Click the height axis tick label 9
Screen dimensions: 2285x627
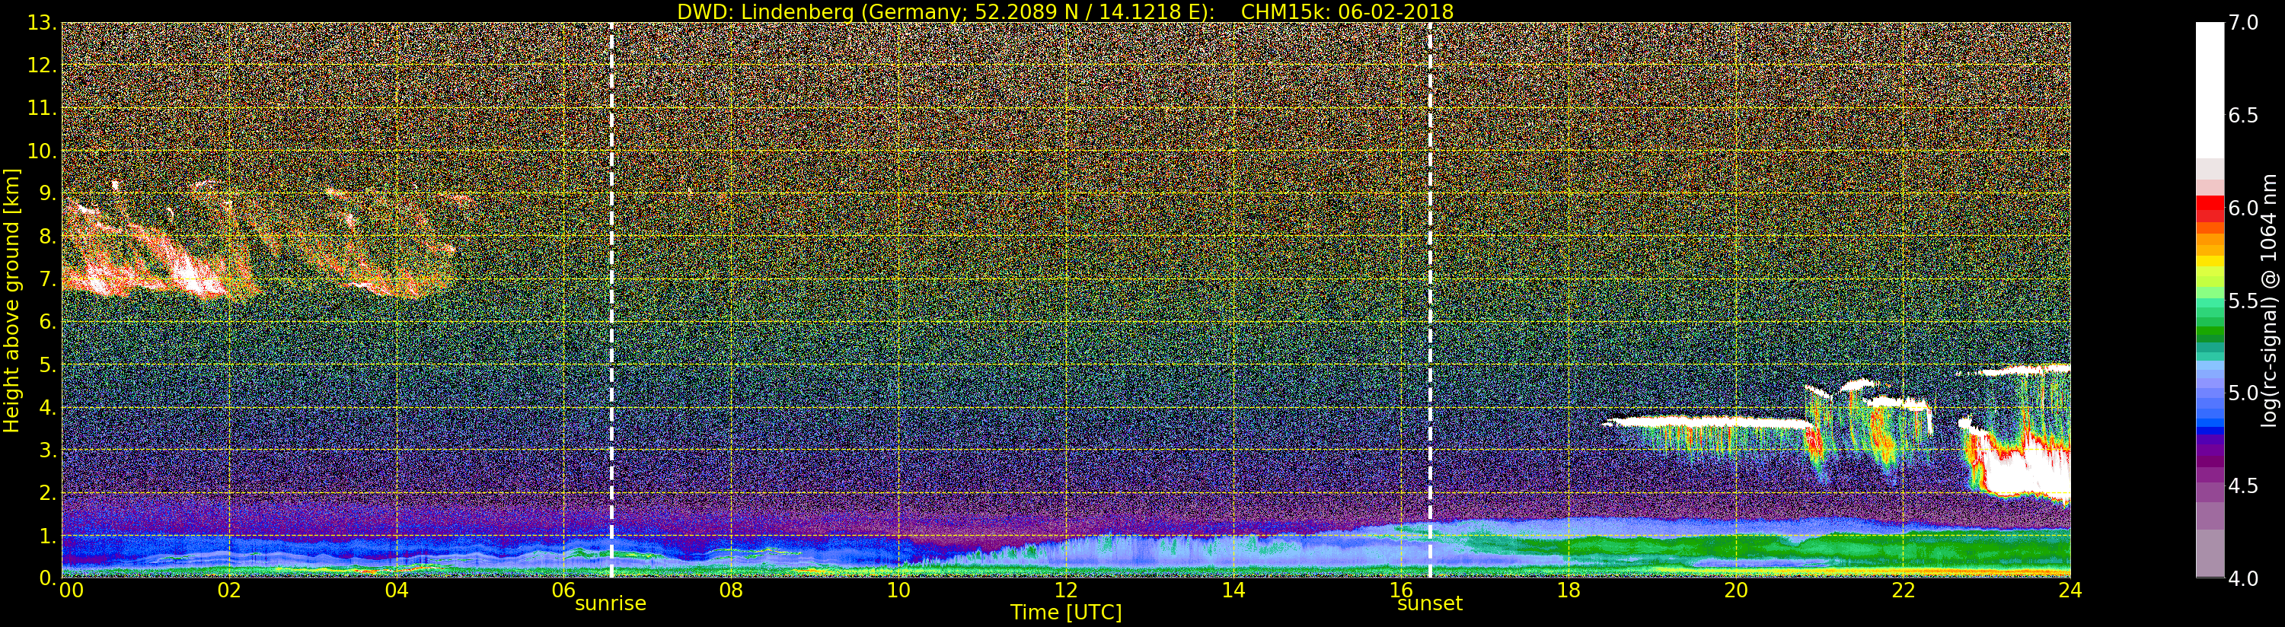tap(46, 194)
